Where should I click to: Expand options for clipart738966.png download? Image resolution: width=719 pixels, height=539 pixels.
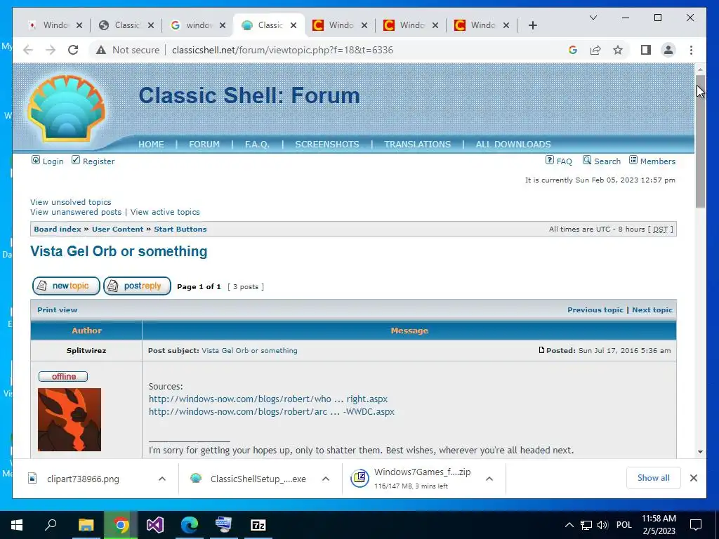coord(162,479)
